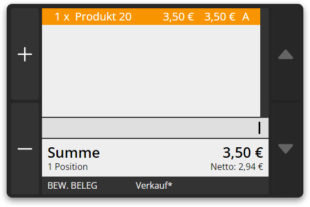Screen dimensions: 310x207
Task: Click tax code A on the product line
Action: (245, 17)
